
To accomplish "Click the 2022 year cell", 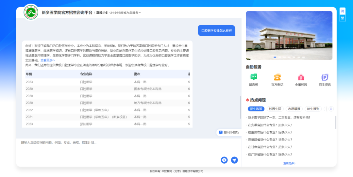I will point(29,110).
